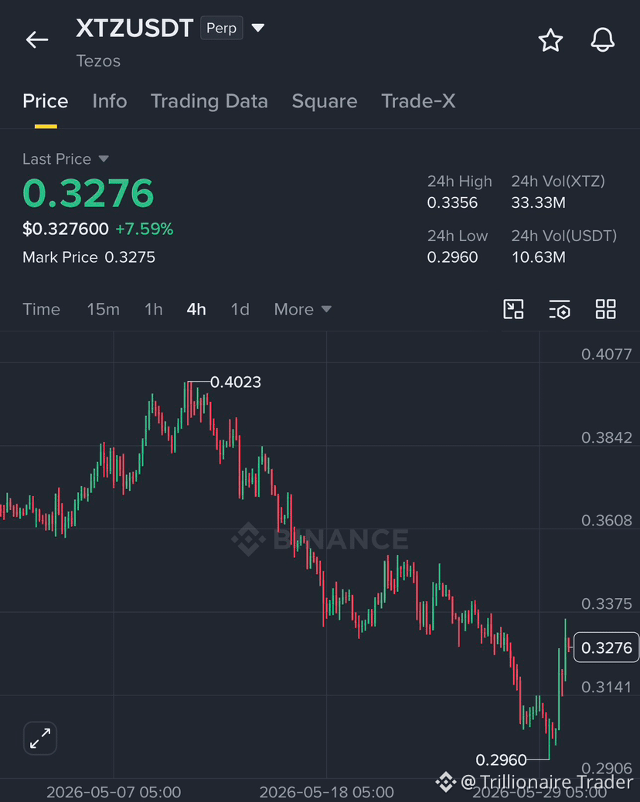Switch to the Trading Data tab

click(209, 101)
